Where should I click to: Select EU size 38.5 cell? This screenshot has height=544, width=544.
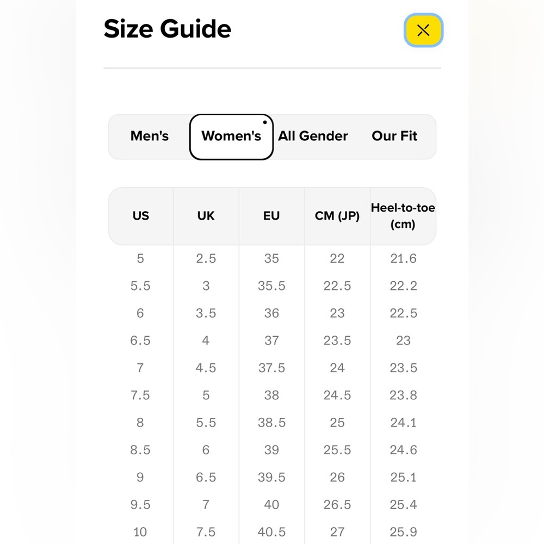point(271,423)
